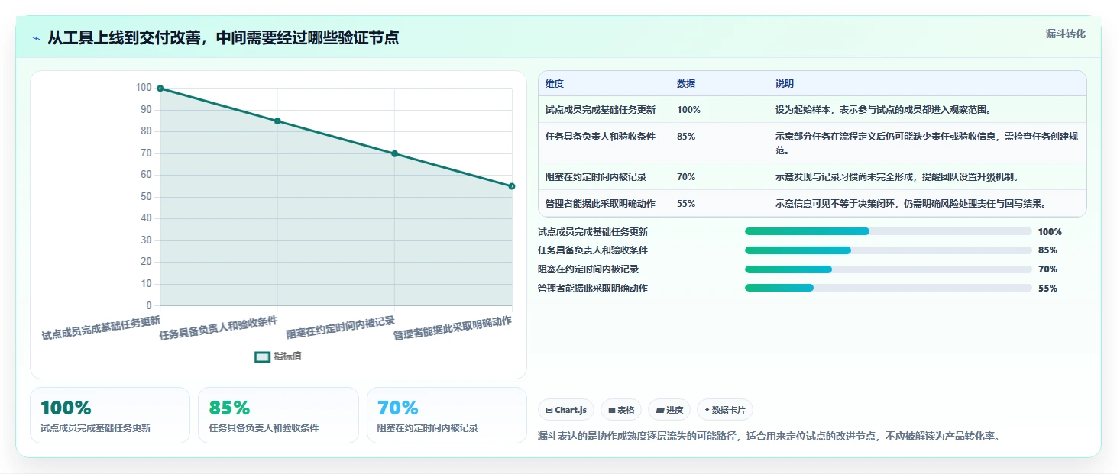Click the 100% progress bar for 试点成员完成基础任务更新
Screen dimensions: 1117x474
888,231
